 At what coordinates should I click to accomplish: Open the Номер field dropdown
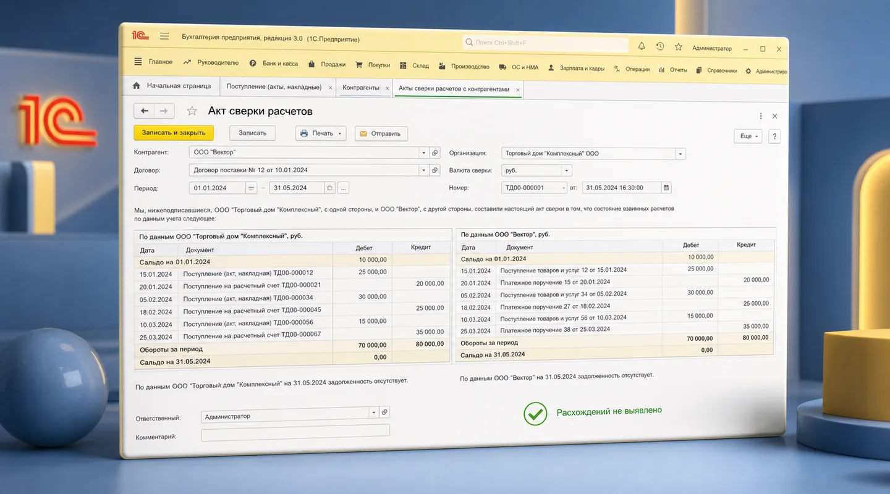tap(563, 188)
